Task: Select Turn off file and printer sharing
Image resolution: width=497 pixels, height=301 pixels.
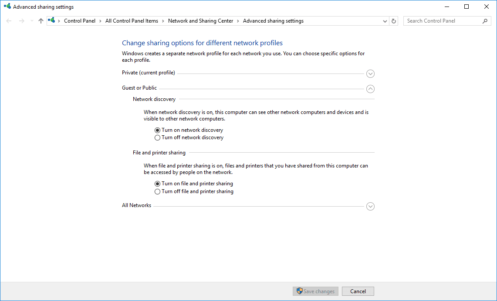Action: tap(158, 192)
